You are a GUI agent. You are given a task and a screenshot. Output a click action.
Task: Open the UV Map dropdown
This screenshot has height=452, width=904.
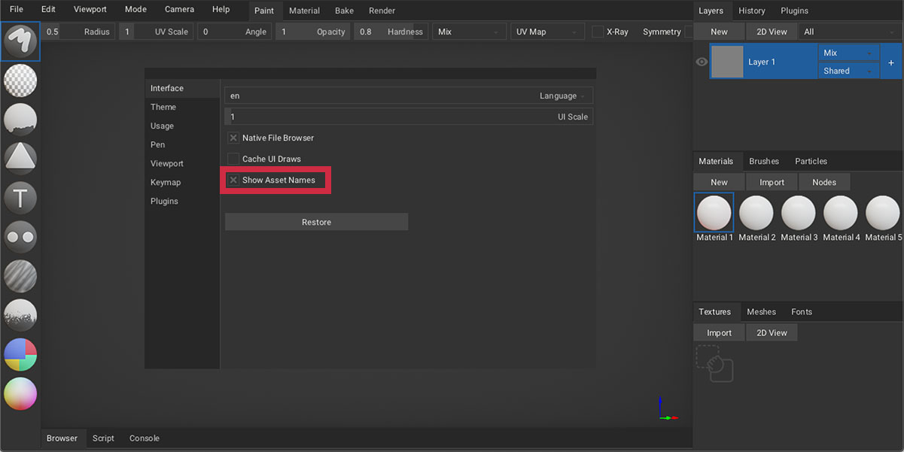pyautogui.click(x=547, y=32)
